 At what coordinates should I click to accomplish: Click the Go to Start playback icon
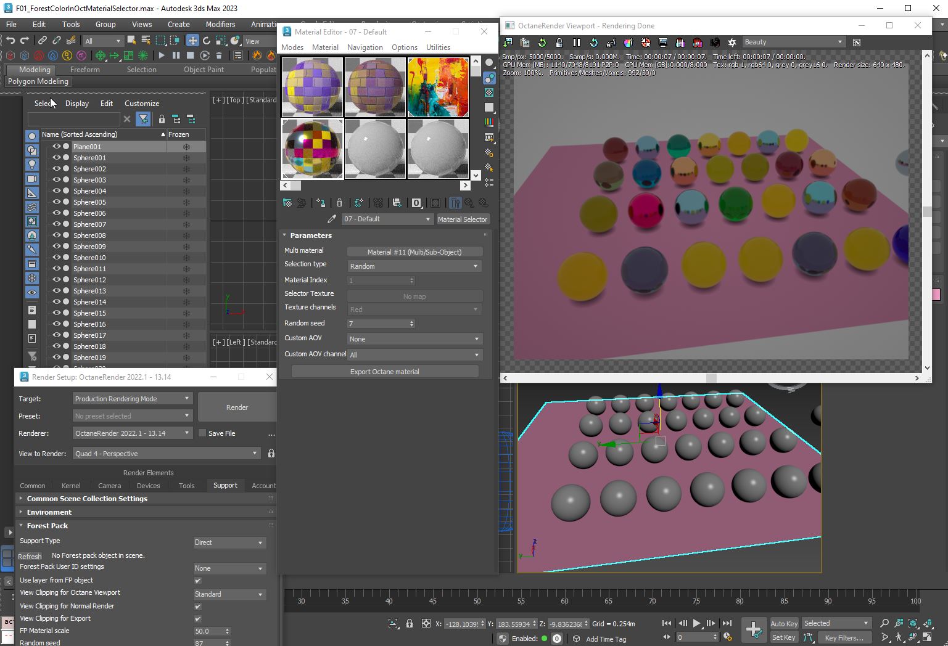coord(667,623)
